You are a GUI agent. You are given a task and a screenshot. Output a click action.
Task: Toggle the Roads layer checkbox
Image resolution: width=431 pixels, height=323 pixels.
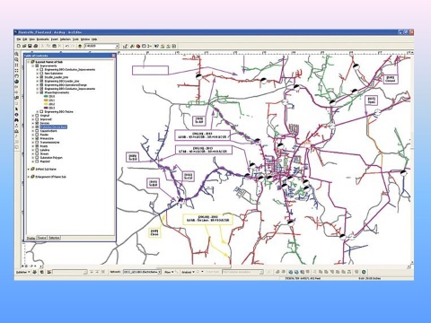[37, 146]
